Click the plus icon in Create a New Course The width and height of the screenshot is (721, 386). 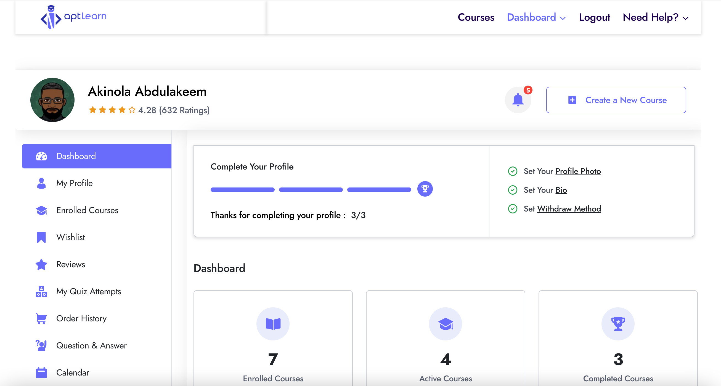572,100
